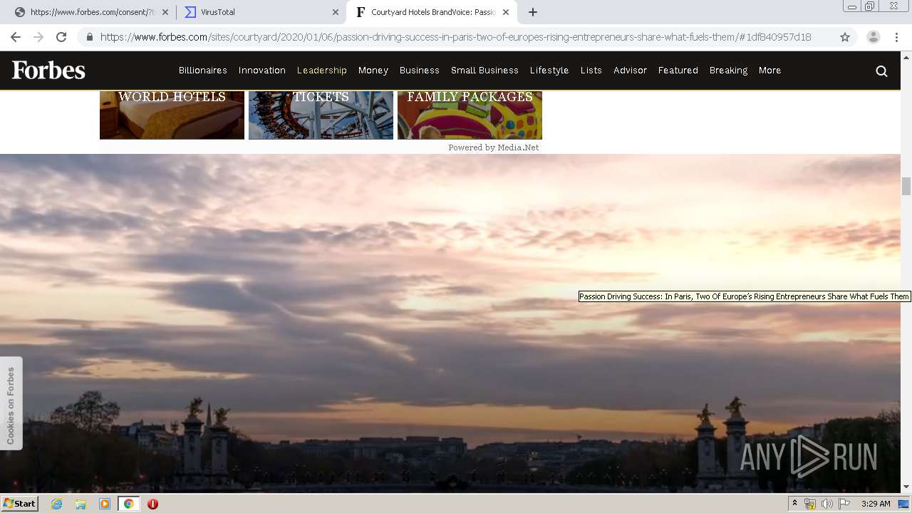
Task: Open Windows Explorer folder from taskbar
Action: tap(81, 504)
